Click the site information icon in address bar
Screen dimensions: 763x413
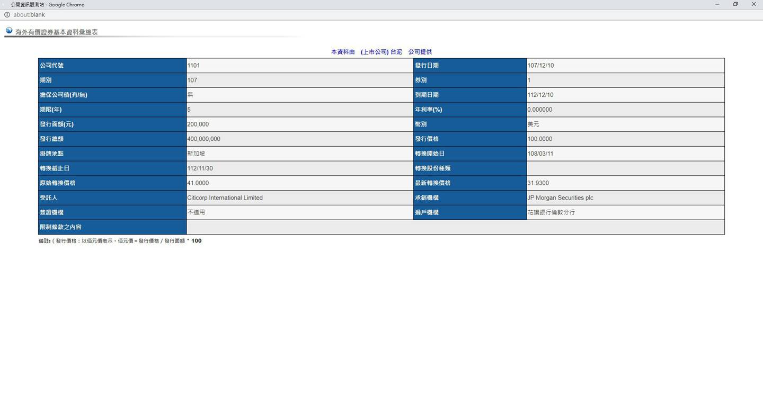coord(7,15)
